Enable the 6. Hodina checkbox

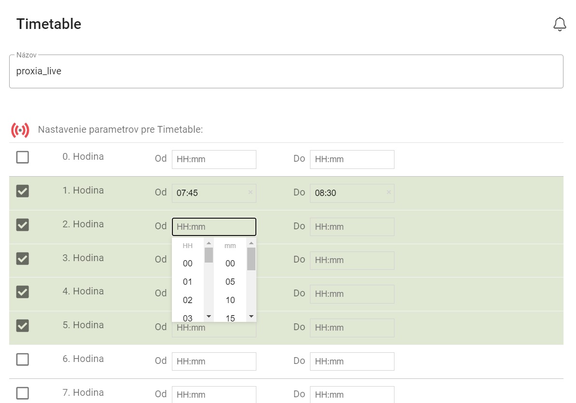[23, 360]
